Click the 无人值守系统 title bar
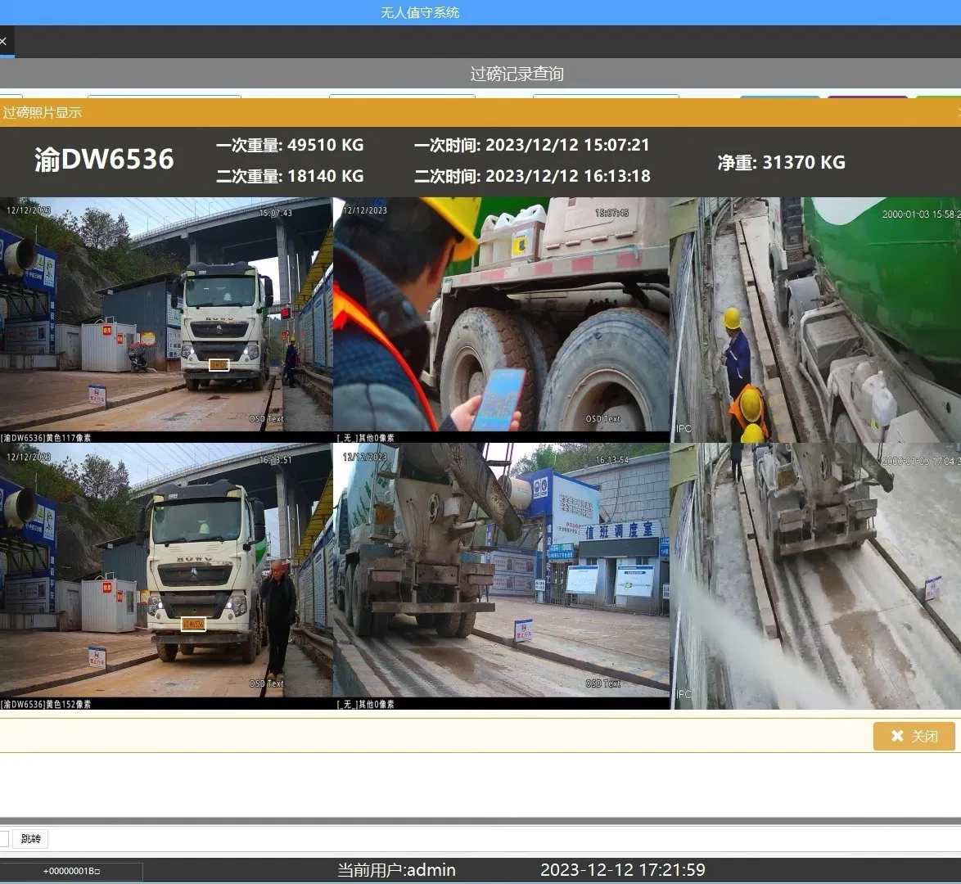Viewport: 961px width, 884px height. click(x=419, y=12)
